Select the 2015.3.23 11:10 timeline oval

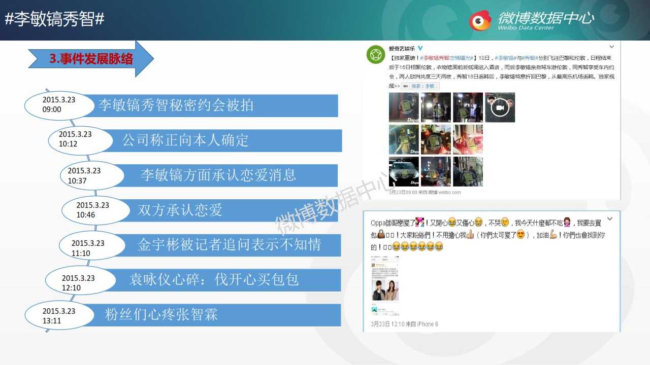(x=91, y=245)
